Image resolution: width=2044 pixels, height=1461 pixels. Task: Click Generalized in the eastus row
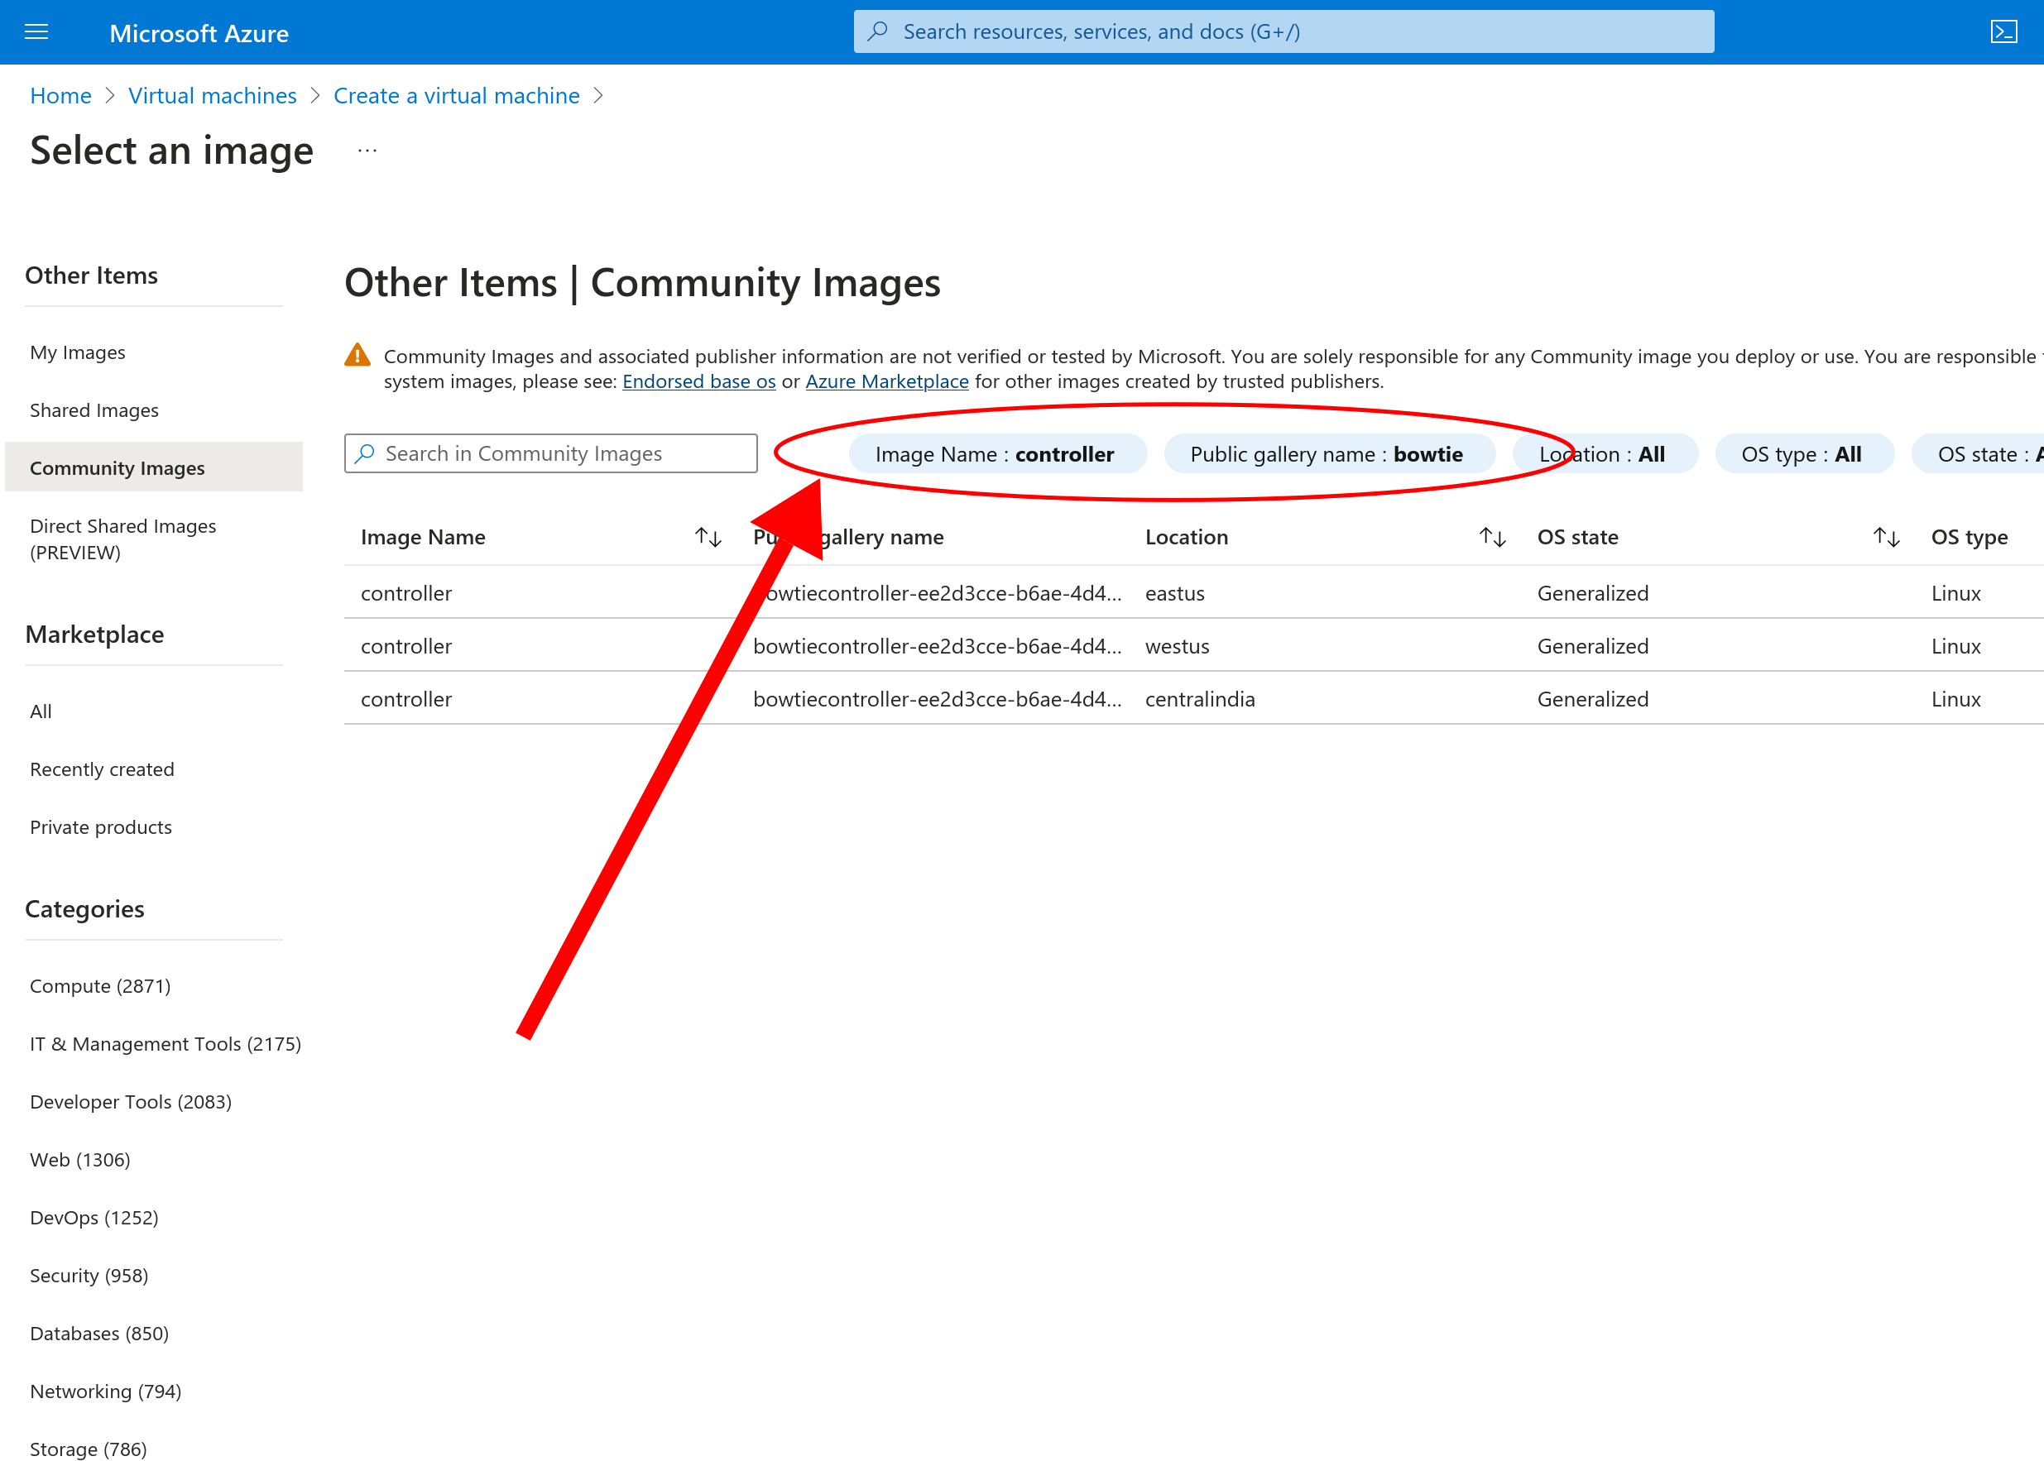tap(1593, 593)
